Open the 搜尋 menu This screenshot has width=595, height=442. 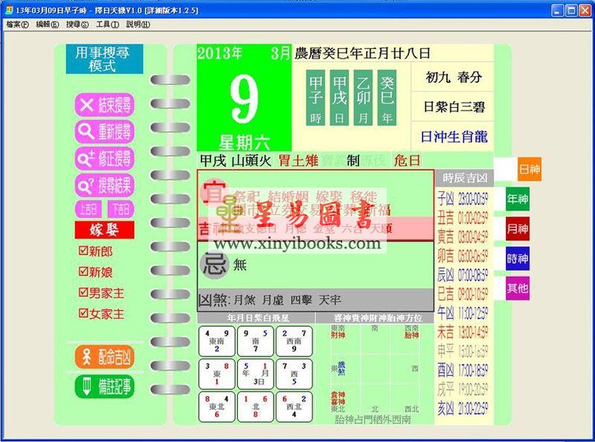[x=77, y=25]
